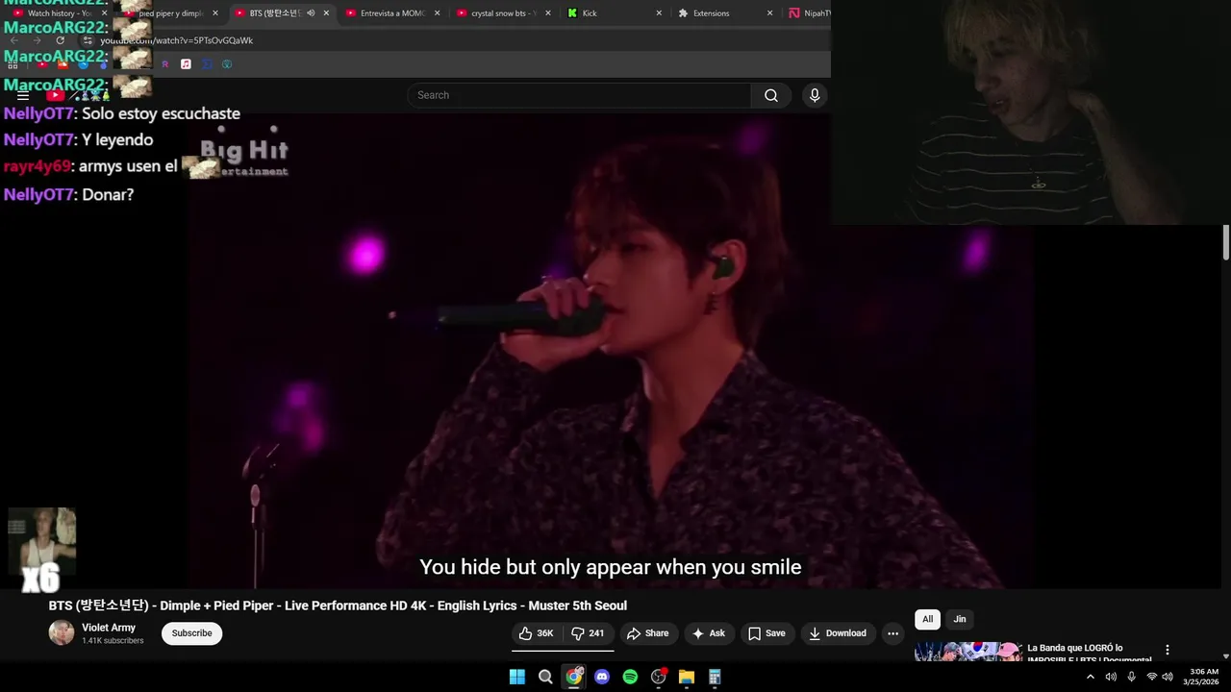Reload the page with the refresh icon
This screenshot has height=692, width=1231.
pos(61,40)
